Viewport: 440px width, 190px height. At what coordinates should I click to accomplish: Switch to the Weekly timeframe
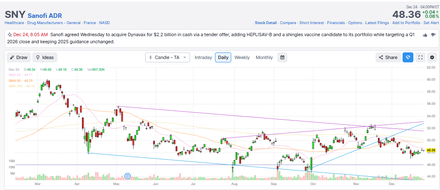(242, 57)
